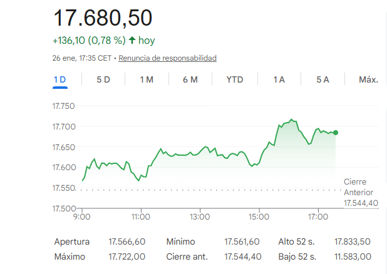Screen dimensions: 387x274
Task: Click the green up arrow icon
Action: pos(132,41)
